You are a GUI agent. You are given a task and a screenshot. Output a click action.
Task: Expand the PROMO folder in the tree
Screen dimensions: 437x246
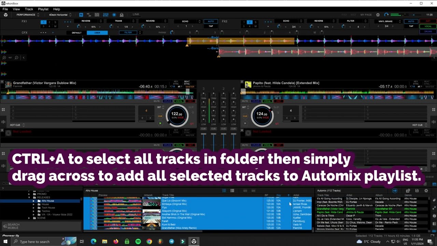pyautogui.click(x=29, y=194)
